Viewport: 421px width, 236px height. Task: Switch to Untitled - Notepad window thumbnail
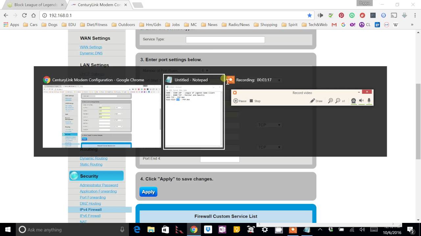tap(194, 112)
